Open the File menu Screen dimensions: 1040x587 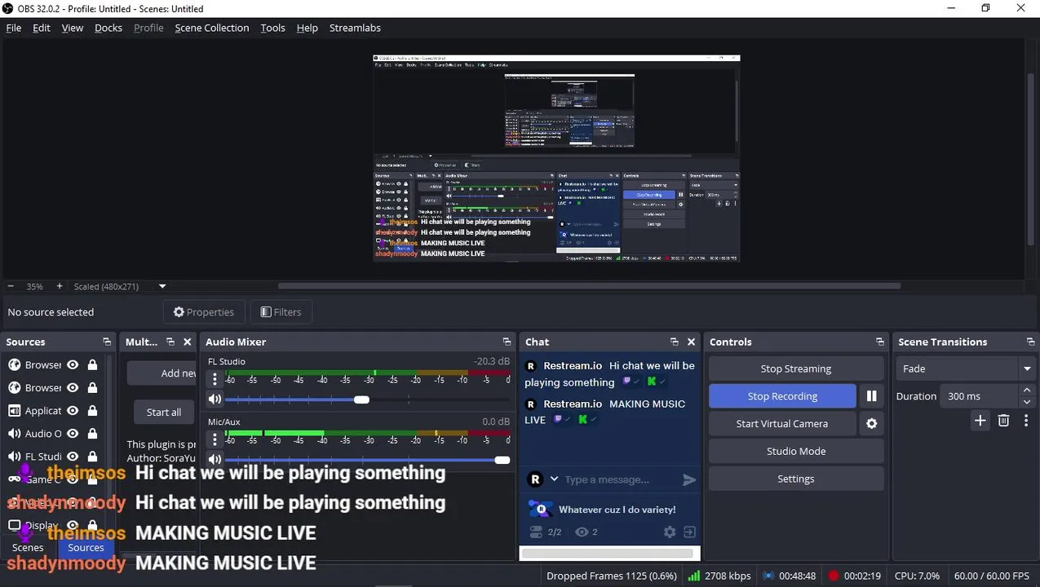(x=14, y=28)
